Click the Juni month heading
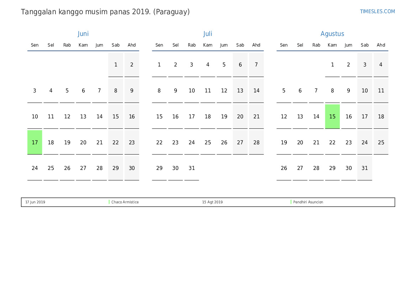The height and width of the screenshot is (294, 416). tap(83, 34)
